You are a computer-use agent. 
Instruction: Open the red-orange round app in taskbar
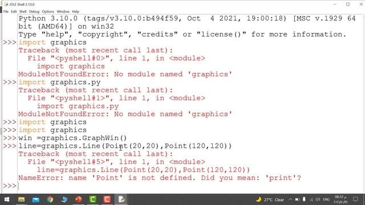click(x=79, y=199)
